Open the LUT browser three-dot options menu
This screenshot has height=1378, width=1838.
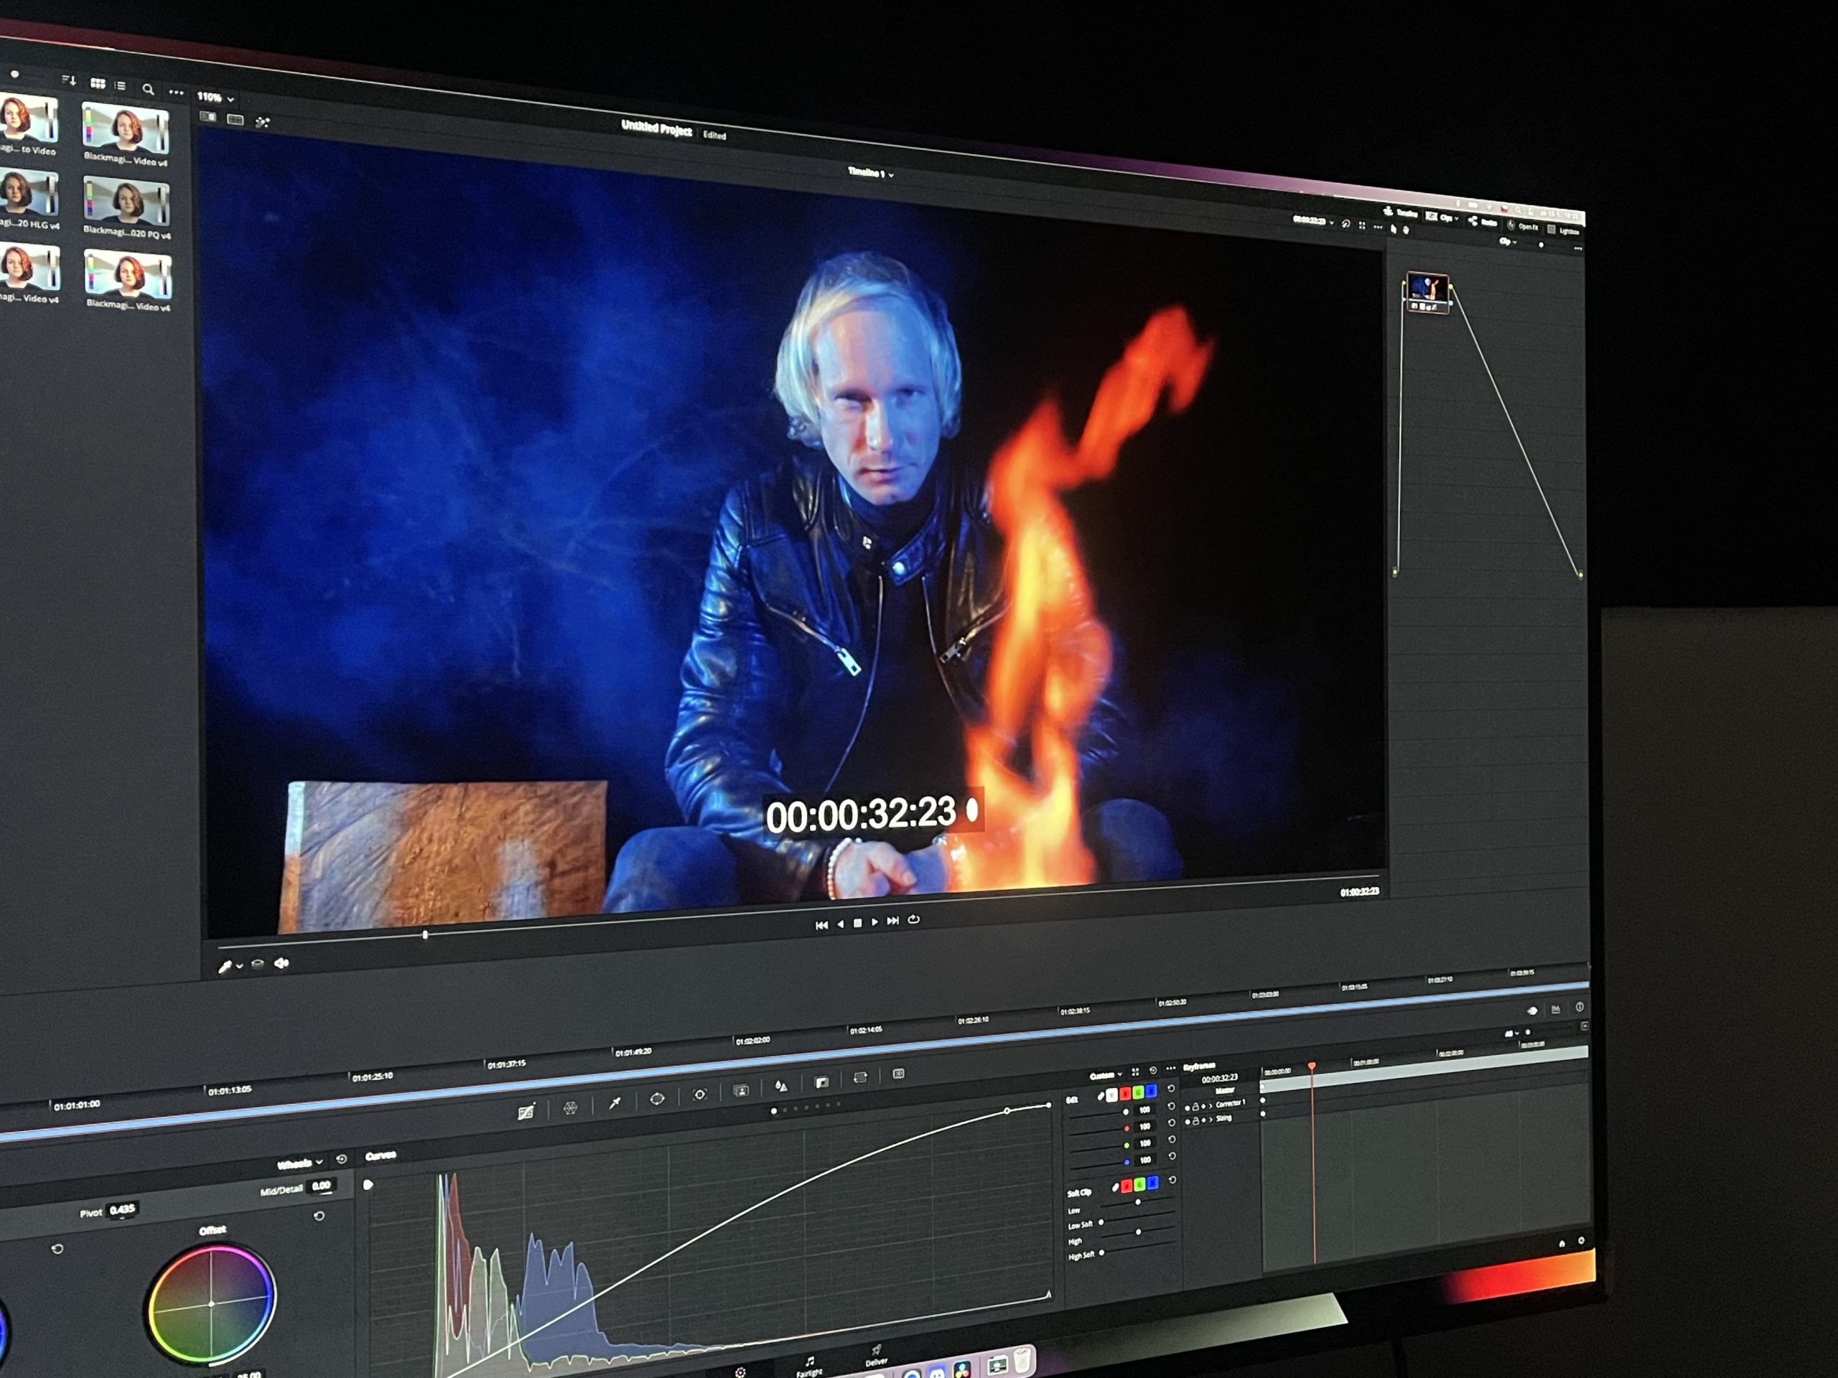[x=176, y=92]
